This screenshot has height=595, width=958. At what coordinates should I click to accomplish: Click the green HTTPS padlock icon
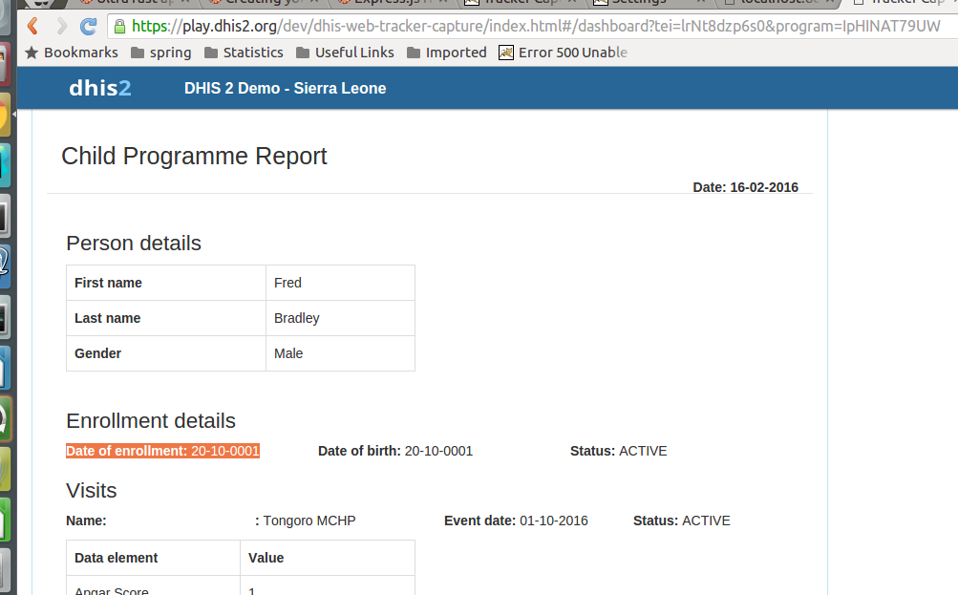119,26
